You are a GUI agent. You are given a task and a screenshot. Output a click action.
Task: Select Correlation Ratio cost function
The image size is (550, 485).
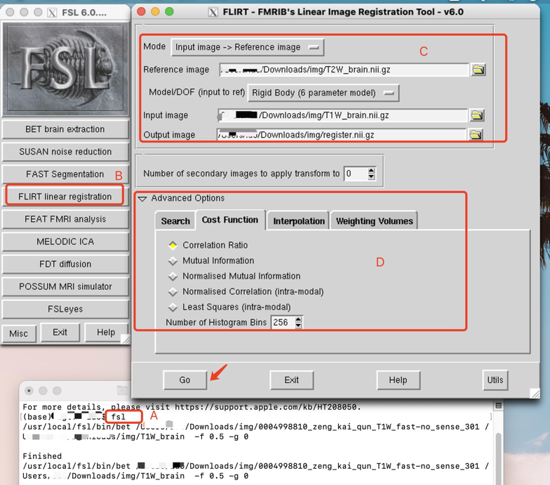click(x=173, y=245)
